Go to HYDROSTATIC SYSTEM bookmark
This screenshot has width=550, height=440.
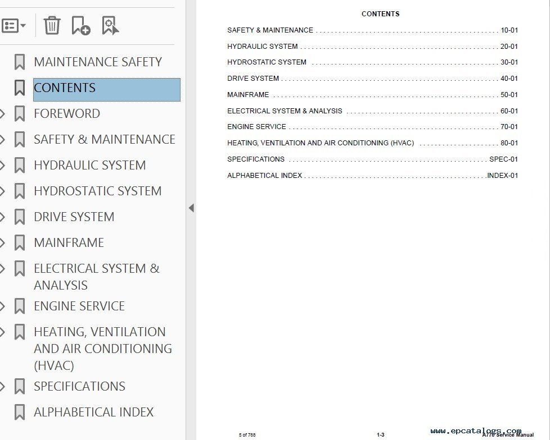(x=97, y=191)
